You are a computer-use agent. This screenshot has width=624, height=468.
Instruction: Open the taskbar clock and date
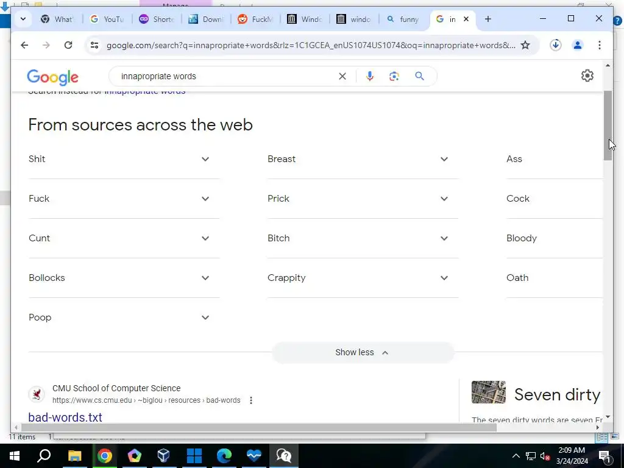pyautogui.click(x=572, y=456)
